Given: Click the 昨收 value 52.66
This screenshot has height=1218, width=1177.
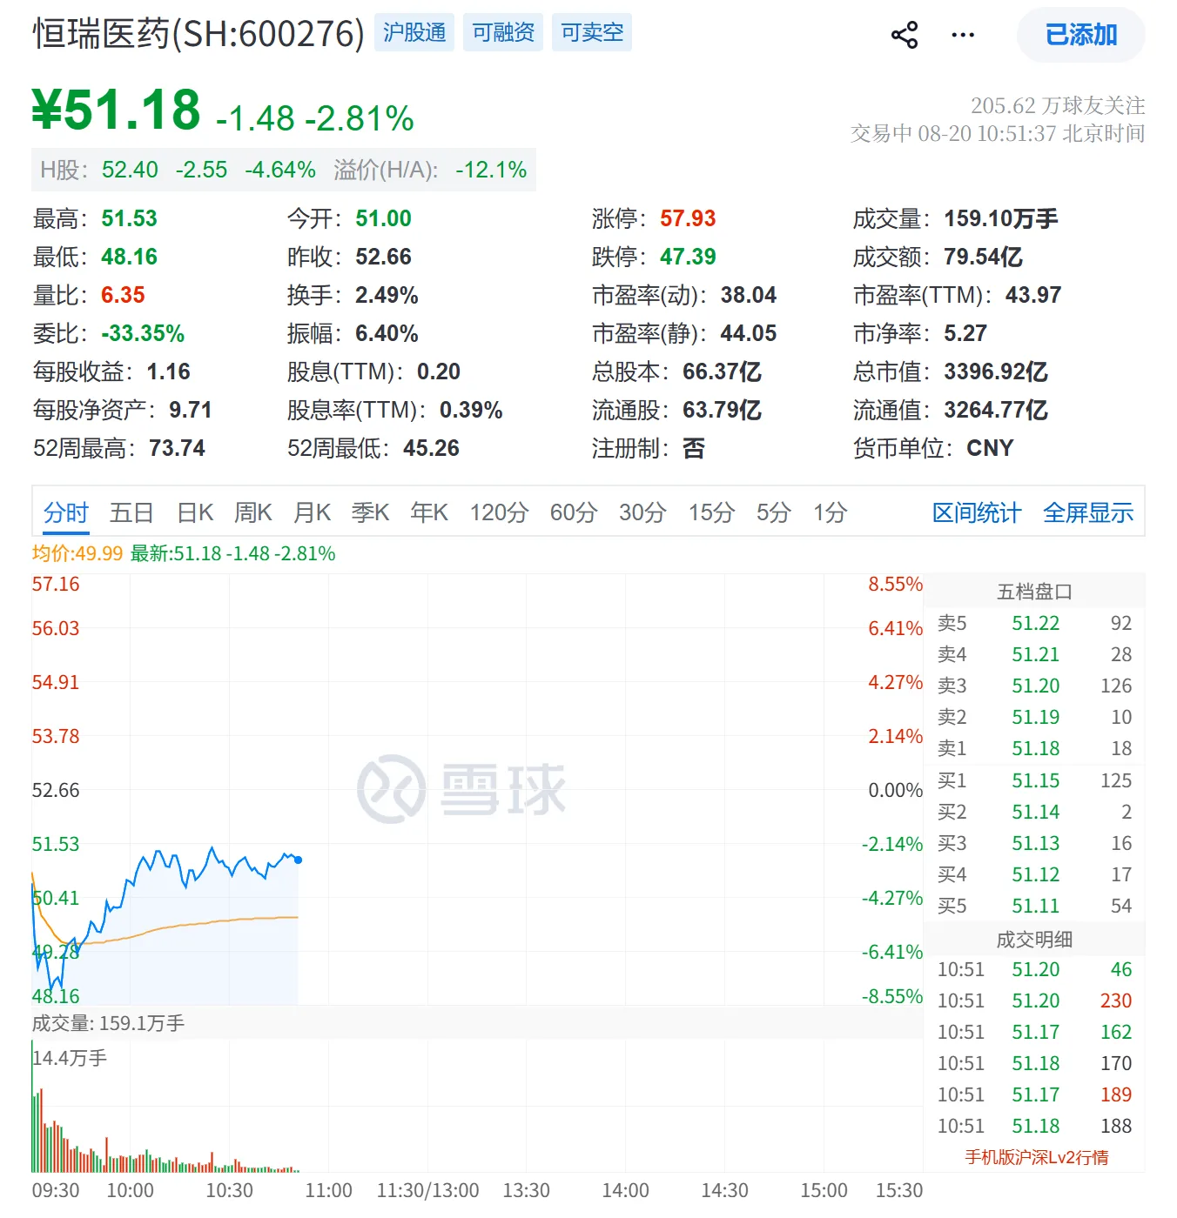Looking at the screenshot, I should [383, 257].
